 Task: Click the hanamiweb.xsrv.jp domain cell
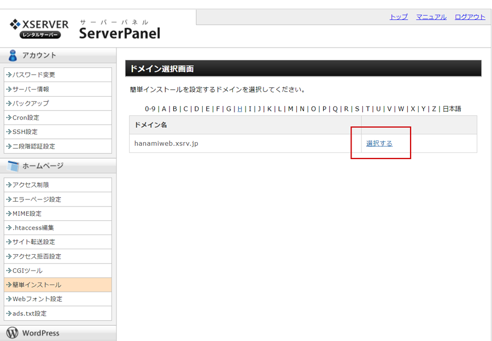point(245,143)
